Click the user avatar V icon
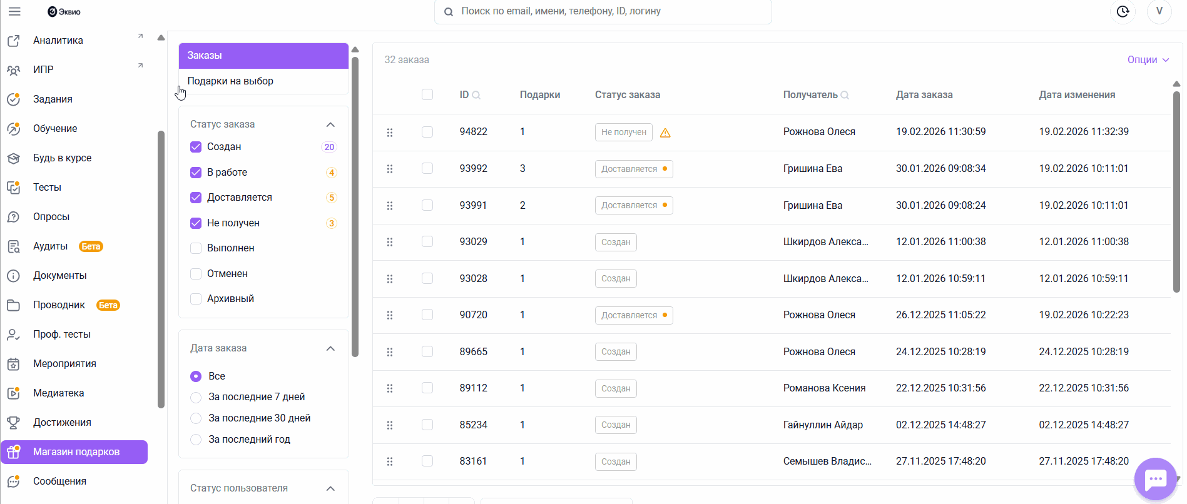 pyautogui.click(x=1159, y=11)
